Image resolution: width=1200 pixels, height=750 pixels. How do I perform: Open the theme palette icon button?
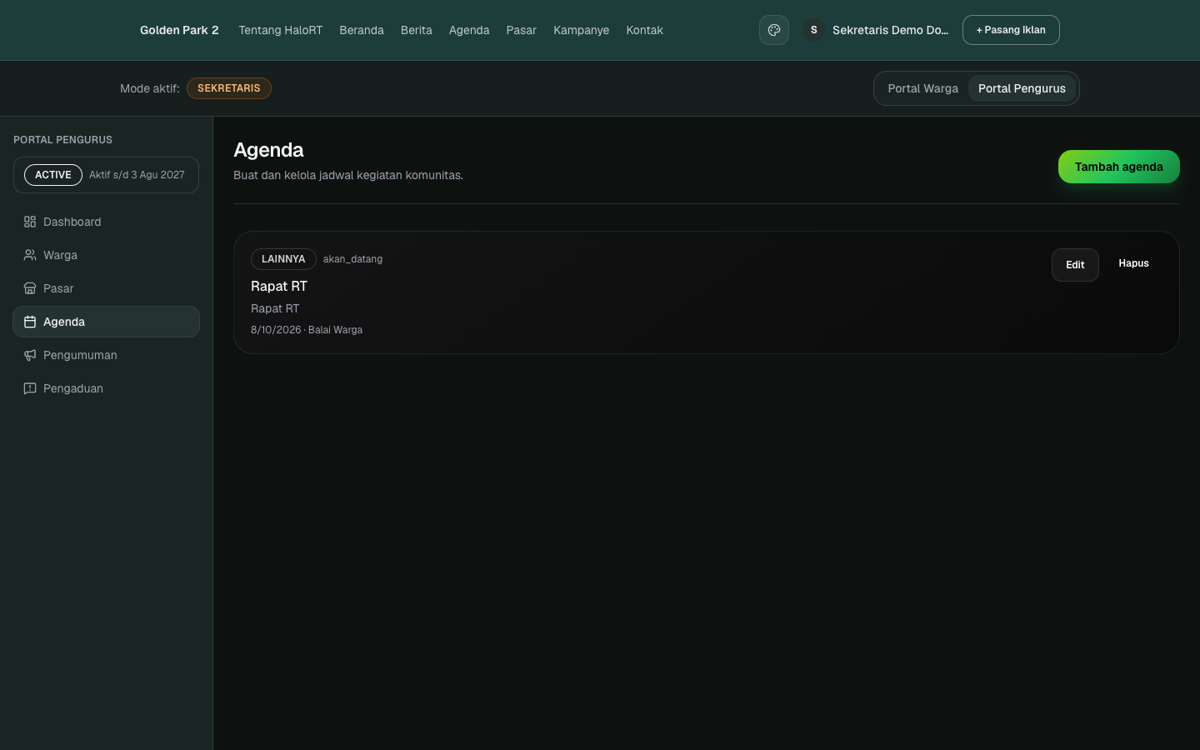tap(773, 30)
